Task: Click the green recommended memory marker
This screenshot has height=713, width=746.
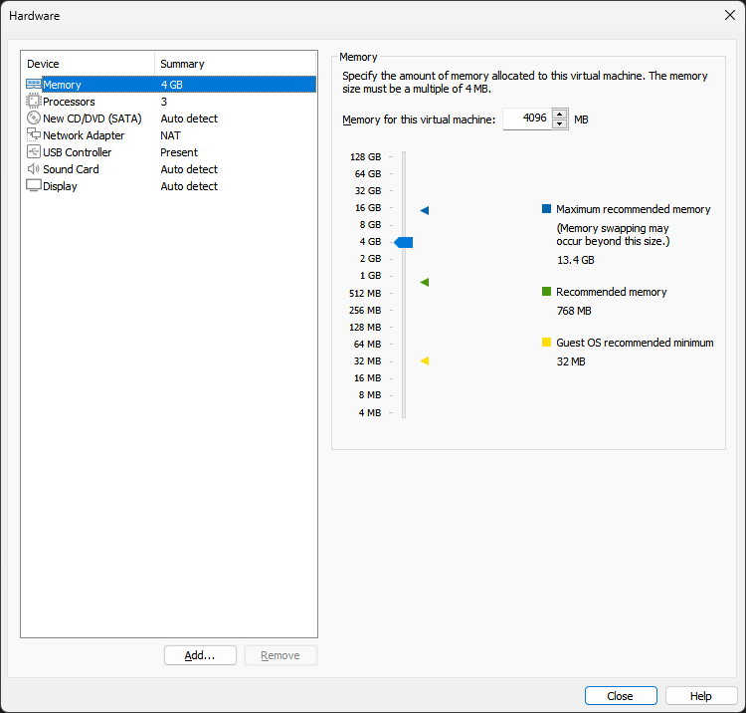Action: click(425, 283)
